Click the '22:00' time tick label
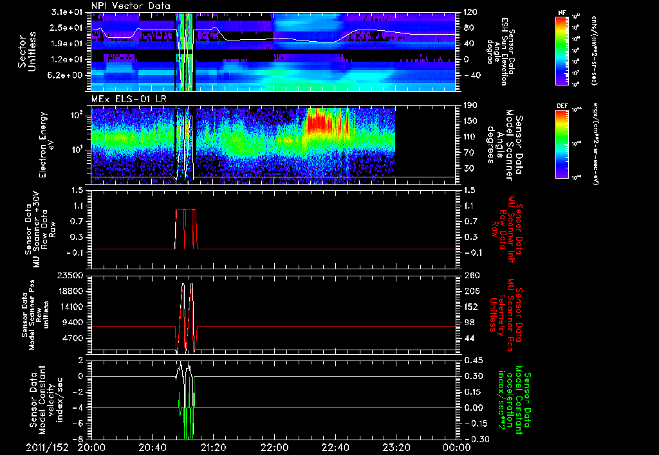This screenshot has width=659, height=455. [274, 448]
